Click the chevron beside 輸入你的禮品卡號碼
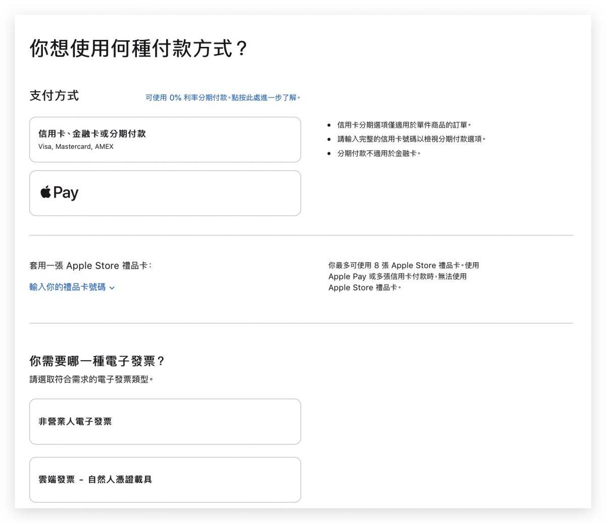Screen dimensions: 606x523 pos(112,288)
